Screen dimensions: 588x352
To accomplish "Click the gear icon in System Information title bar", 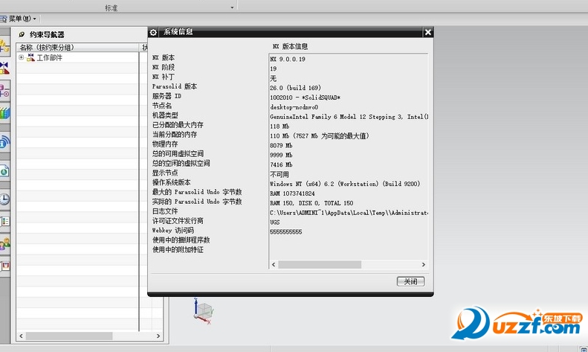I will click(153, 32).
